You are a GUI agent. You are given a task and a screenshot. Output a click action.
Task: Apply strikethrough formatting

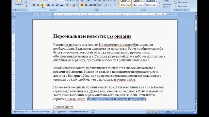[49, 5]
